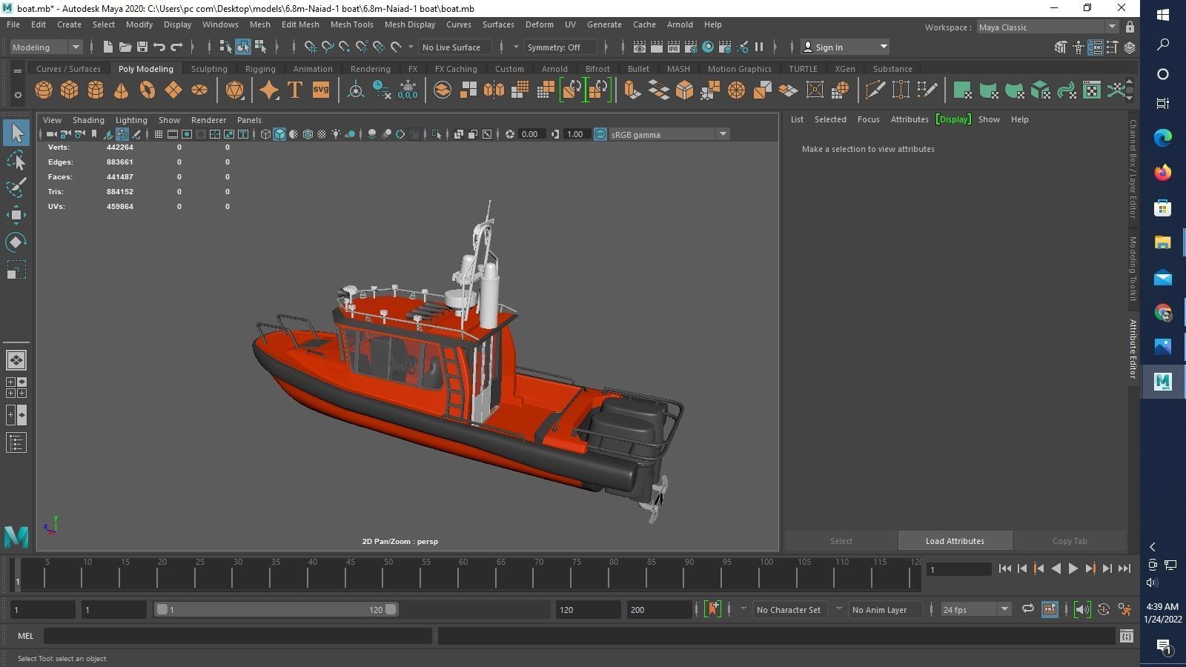The image size is (1186, 667).
Task: Toggle the Outliner layout button
Action: 16,443
